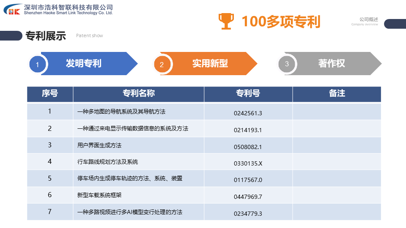Select patent number 0447969.7 cell
This screenshot has width=406, height=228.
tap(248, 196)
